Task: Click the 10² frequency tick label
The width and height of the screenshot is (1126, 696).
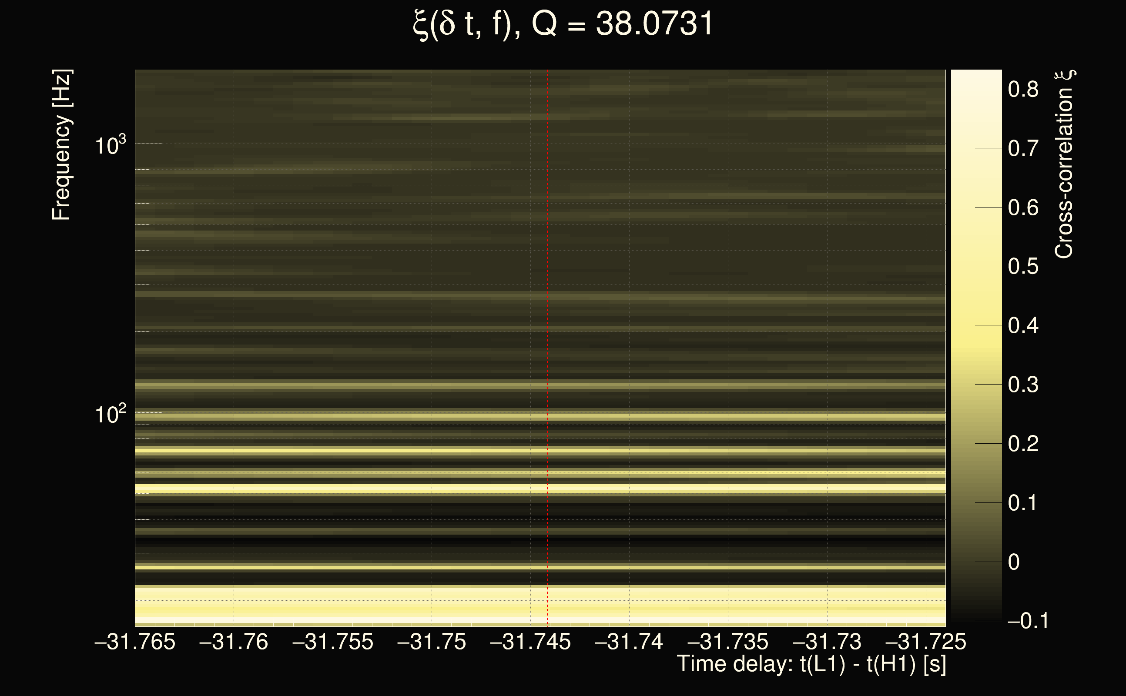Action: 110,414
